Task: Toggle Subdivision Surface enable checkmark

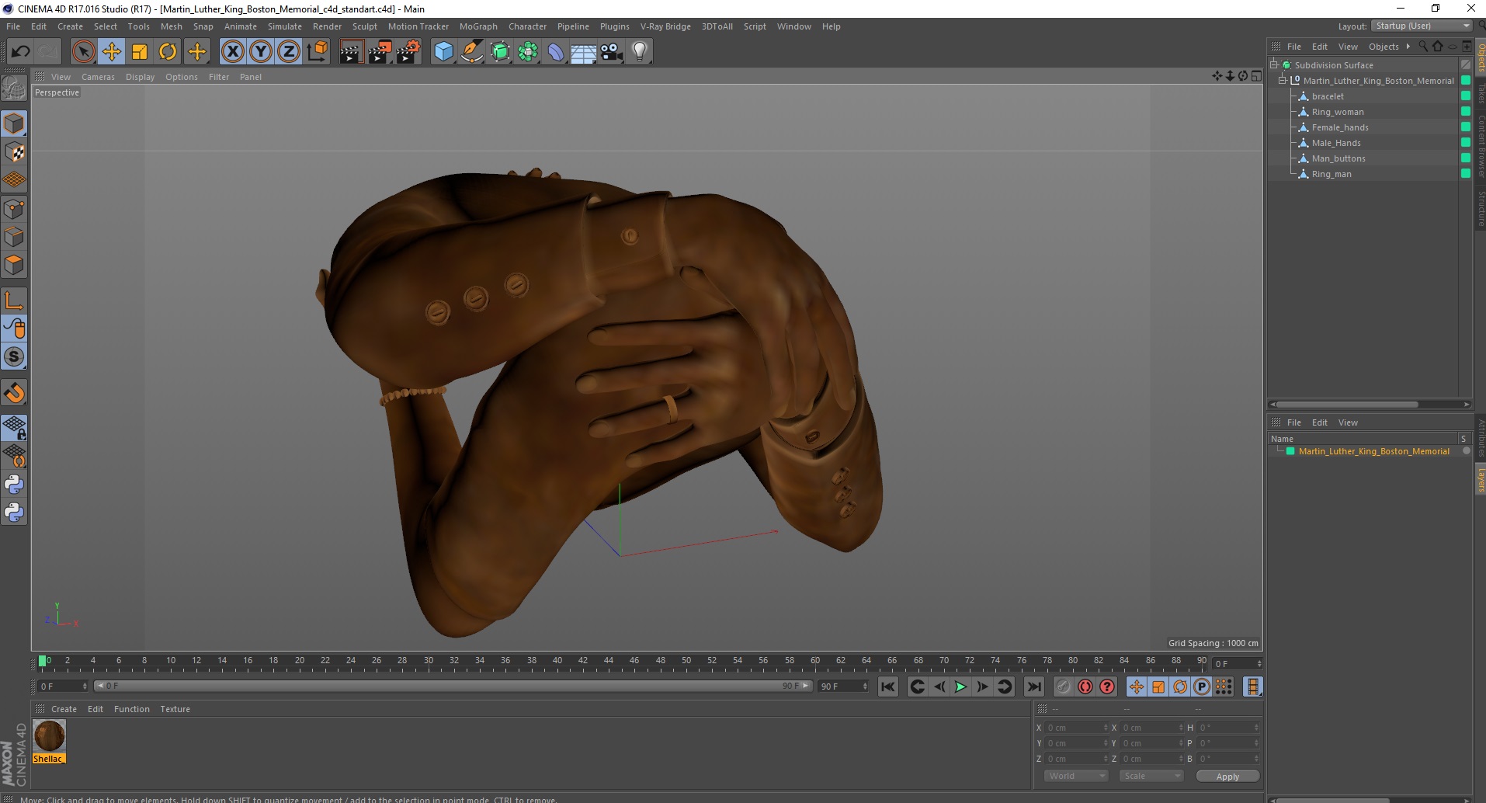Action: [1466, 65]
